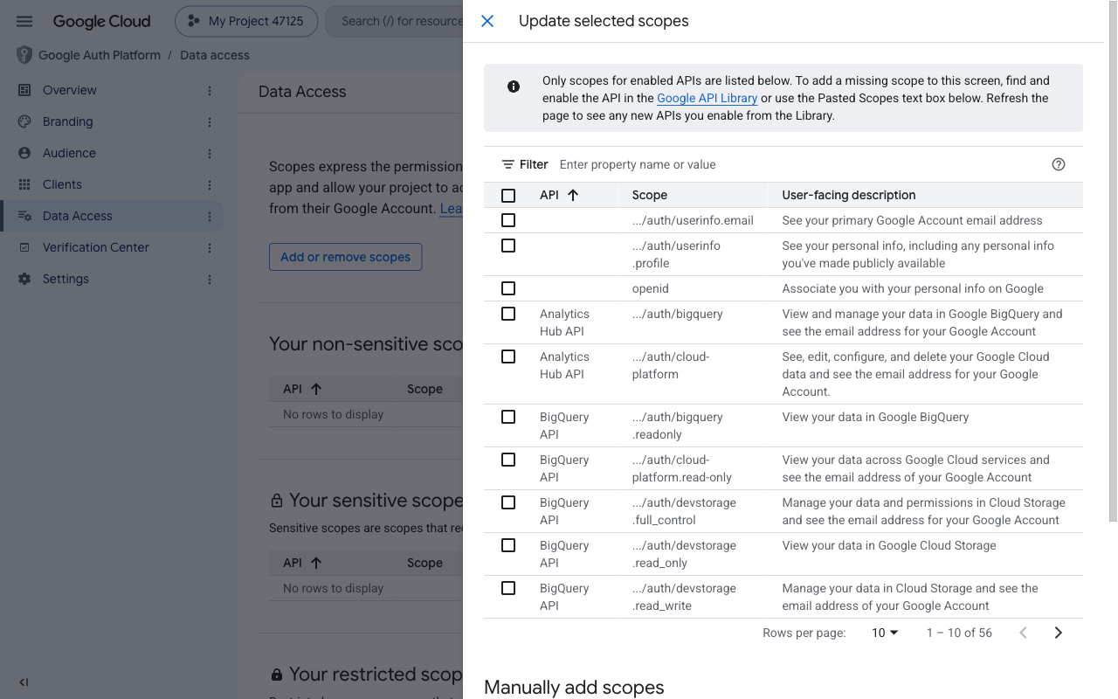Click the Scope column header in panel
This screenshot has height=699, width=1118.
click(649, 195)
